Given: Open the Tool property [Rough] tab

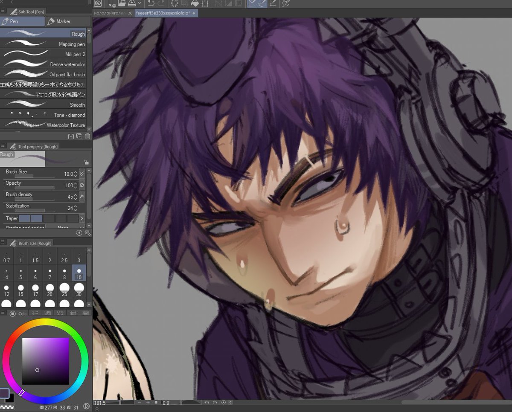Looking at the screenshot, I should [x=33, y=146].
